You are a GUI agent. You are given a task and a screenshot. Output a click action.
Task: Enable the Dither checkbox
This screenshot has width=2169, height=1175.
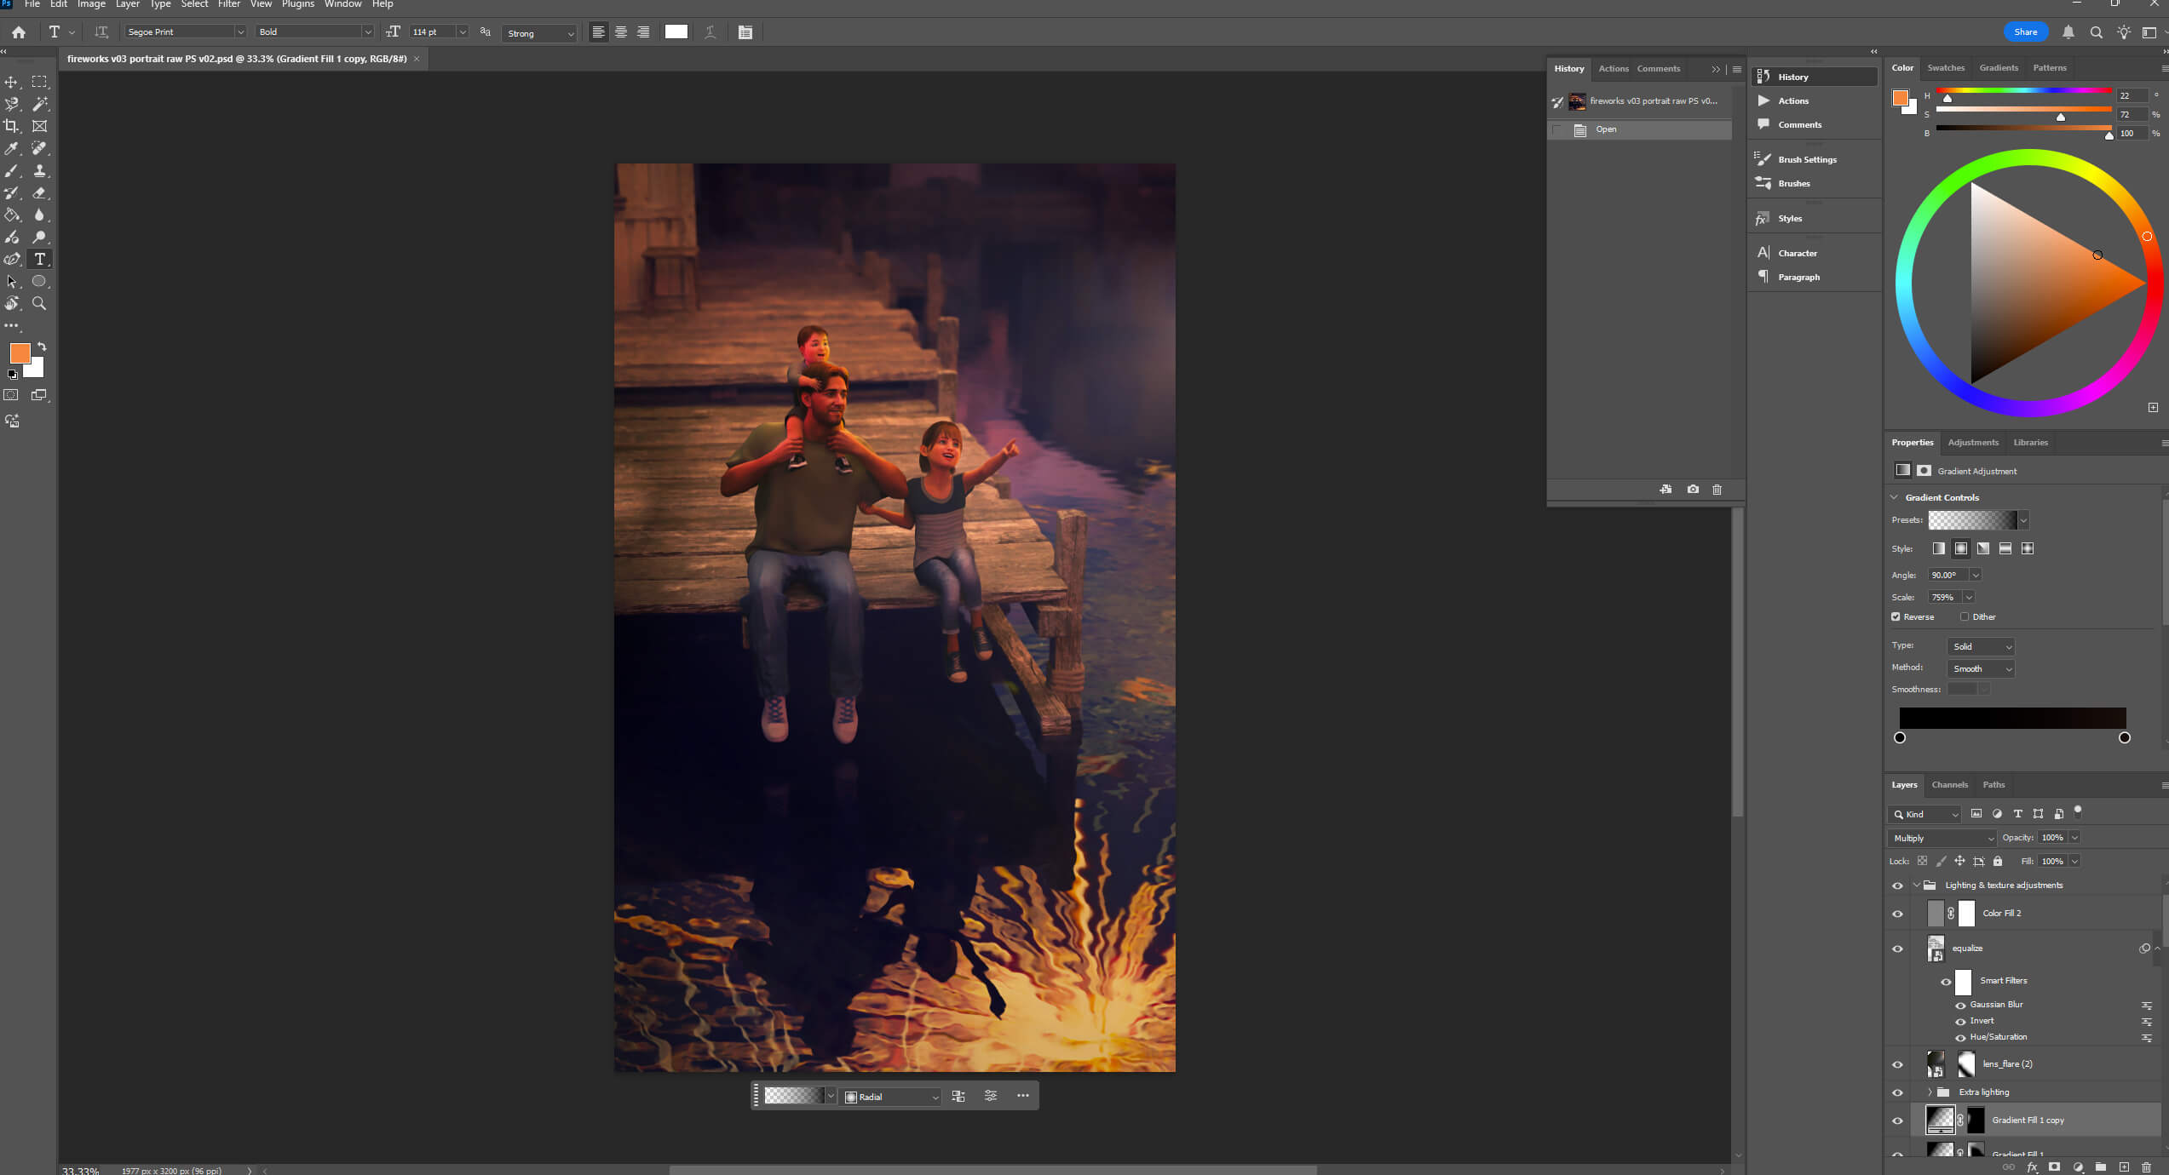(1965, 616)
